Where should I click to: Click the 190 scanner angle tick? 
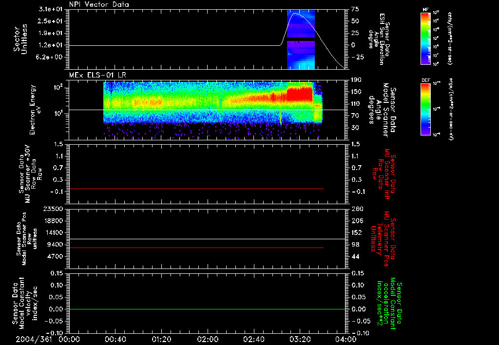356,80
